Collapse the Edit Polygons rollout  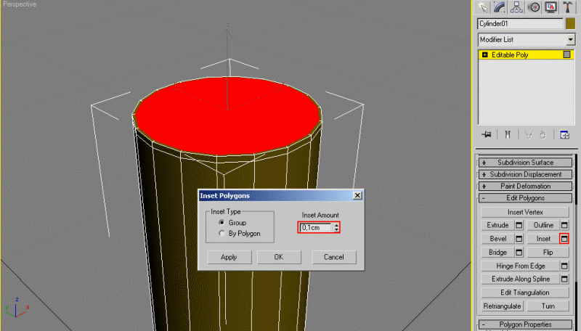(525, 198)
